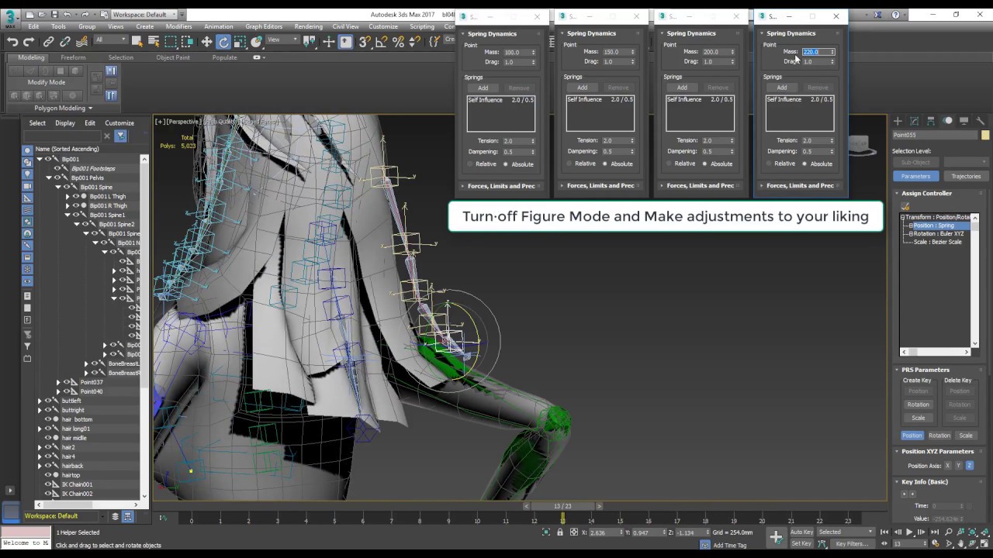Click Key Filters... button

(852, 544)
